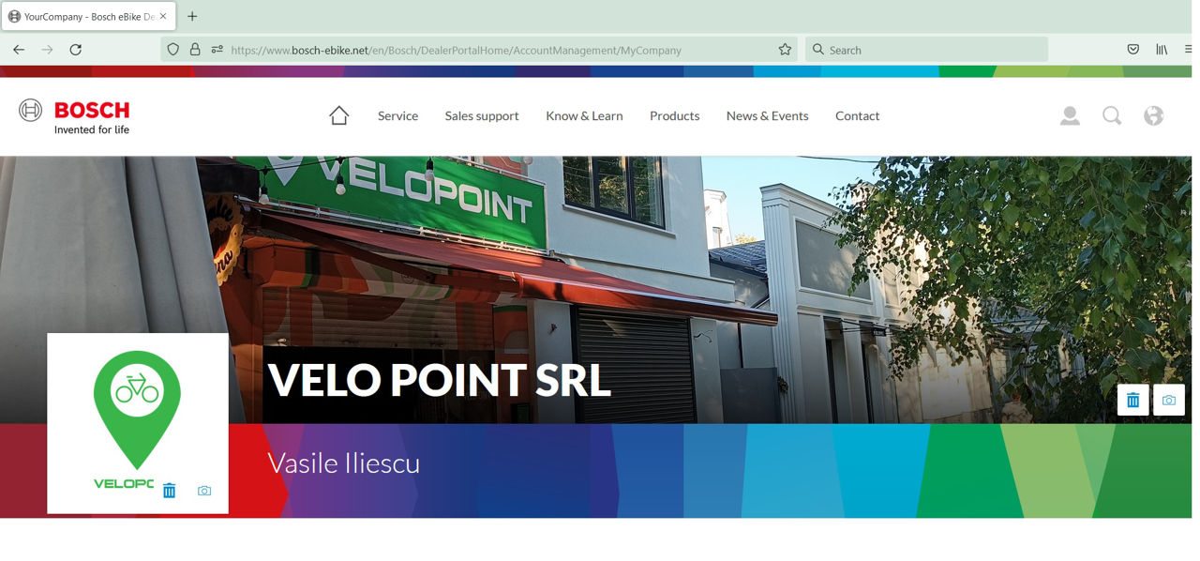Click the Bosch logo in the header
Image resolution: width=1200 pixels, height=561 pixels.
click(x=74, y=116)
